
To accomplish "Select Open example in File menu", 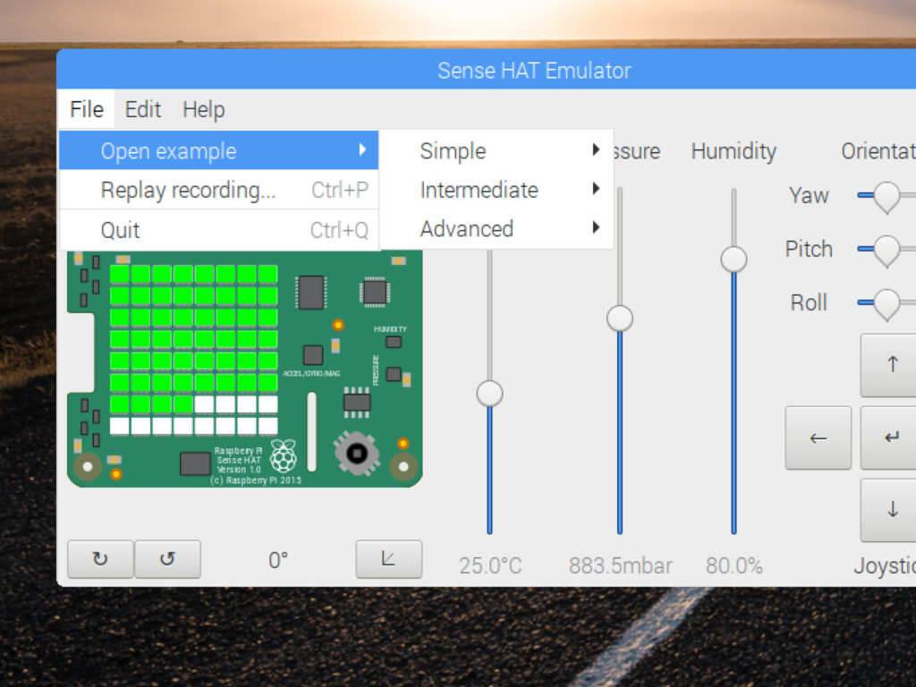I will 219,150.
